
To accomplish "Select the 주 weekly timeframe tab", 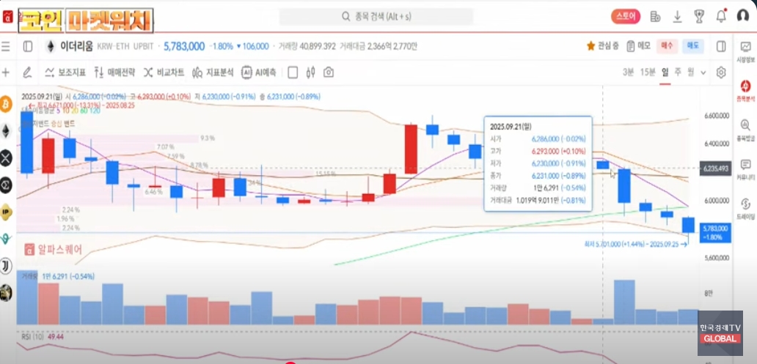I will click(x=678, y=73).
